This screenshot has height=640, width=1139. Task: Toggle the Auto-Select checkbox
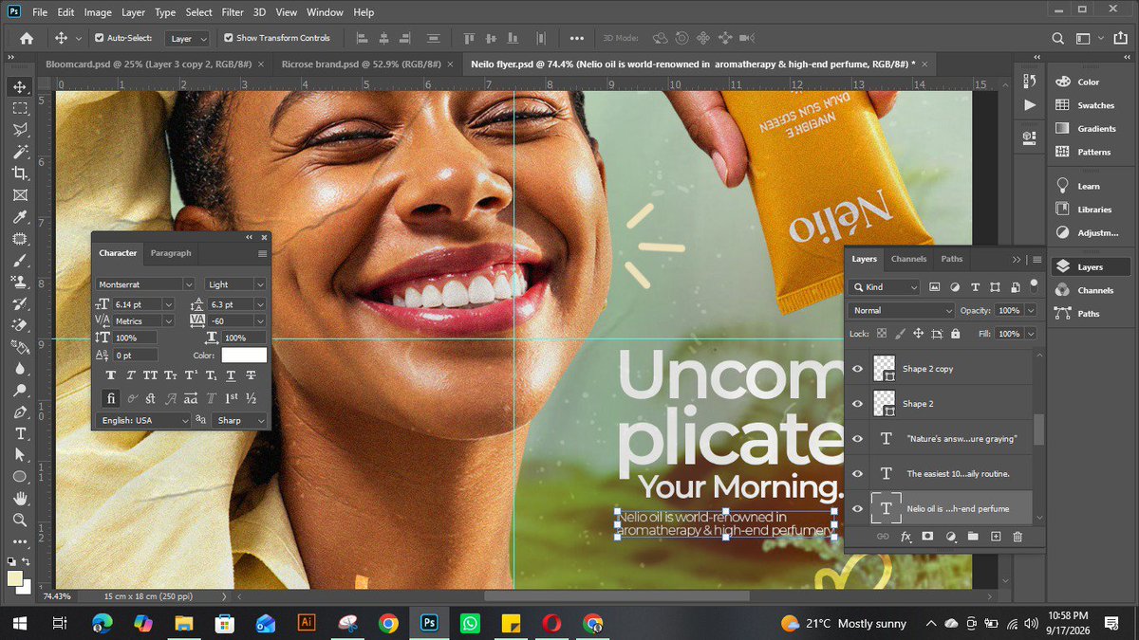click(x=100, y=38)
